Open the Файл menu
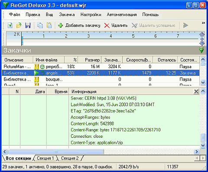Image resolution: width=208 pixels, height=172 pixels. (x=14, y=15)
